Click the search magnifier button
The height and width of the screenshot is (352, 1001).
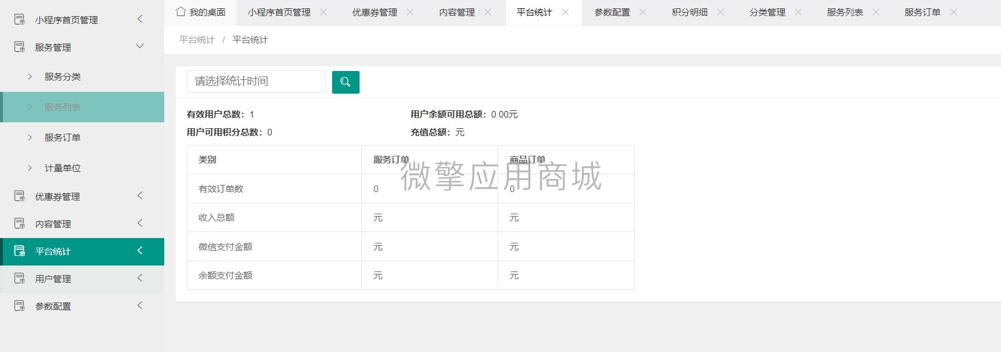coord(346,82)
